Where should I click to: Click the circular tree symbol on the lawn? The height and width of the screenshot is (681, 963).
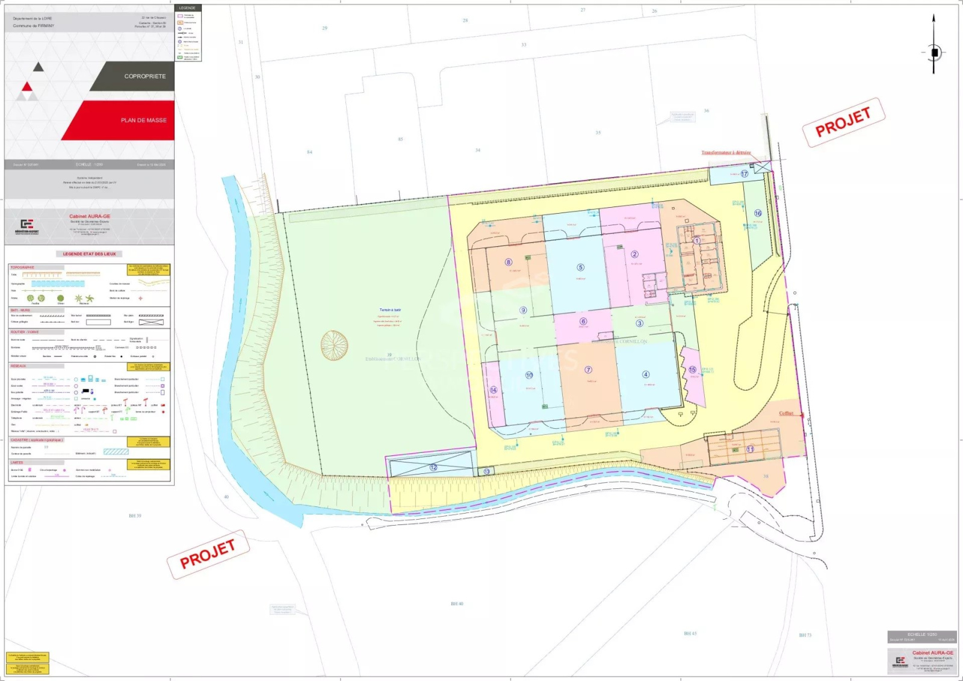click(334, 345)
